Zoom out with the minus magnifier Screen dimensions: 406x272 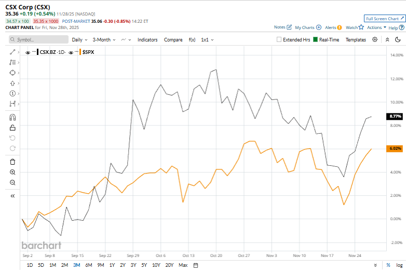pyautogui.click(x=12, y=182)
